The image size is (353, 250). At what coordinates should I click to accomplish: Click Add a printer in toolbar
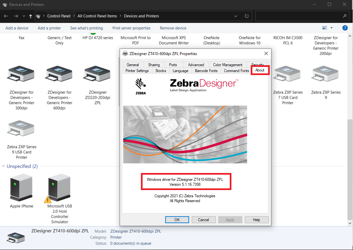coord(49,28)
